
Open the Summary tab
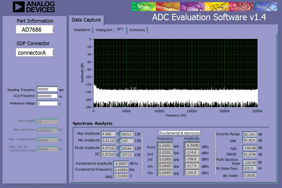[137, 30]
